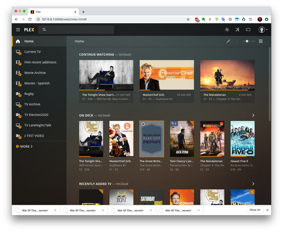Open CONTINUE WATCHING section heading
Screen dimensions: 283x232
tap(97, 55)
